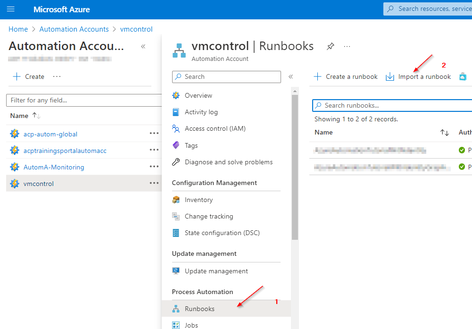Open Change tracking menu item
The height and width of the screenshot is (329, 472).
[209, 216]
